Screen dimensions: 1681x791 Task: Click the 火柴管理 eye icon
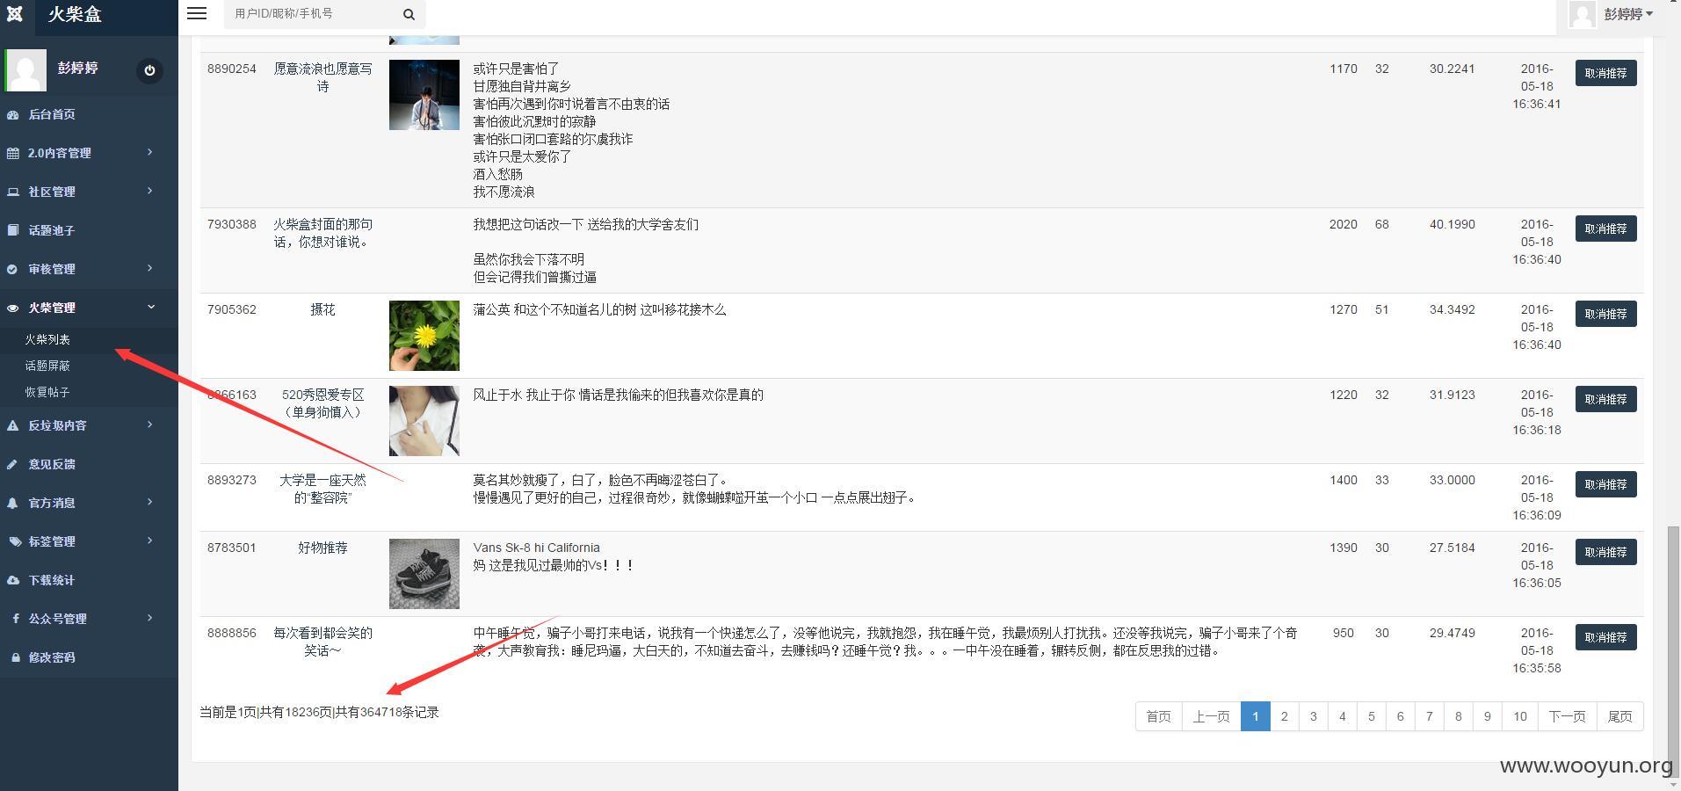tap(12, 308)
